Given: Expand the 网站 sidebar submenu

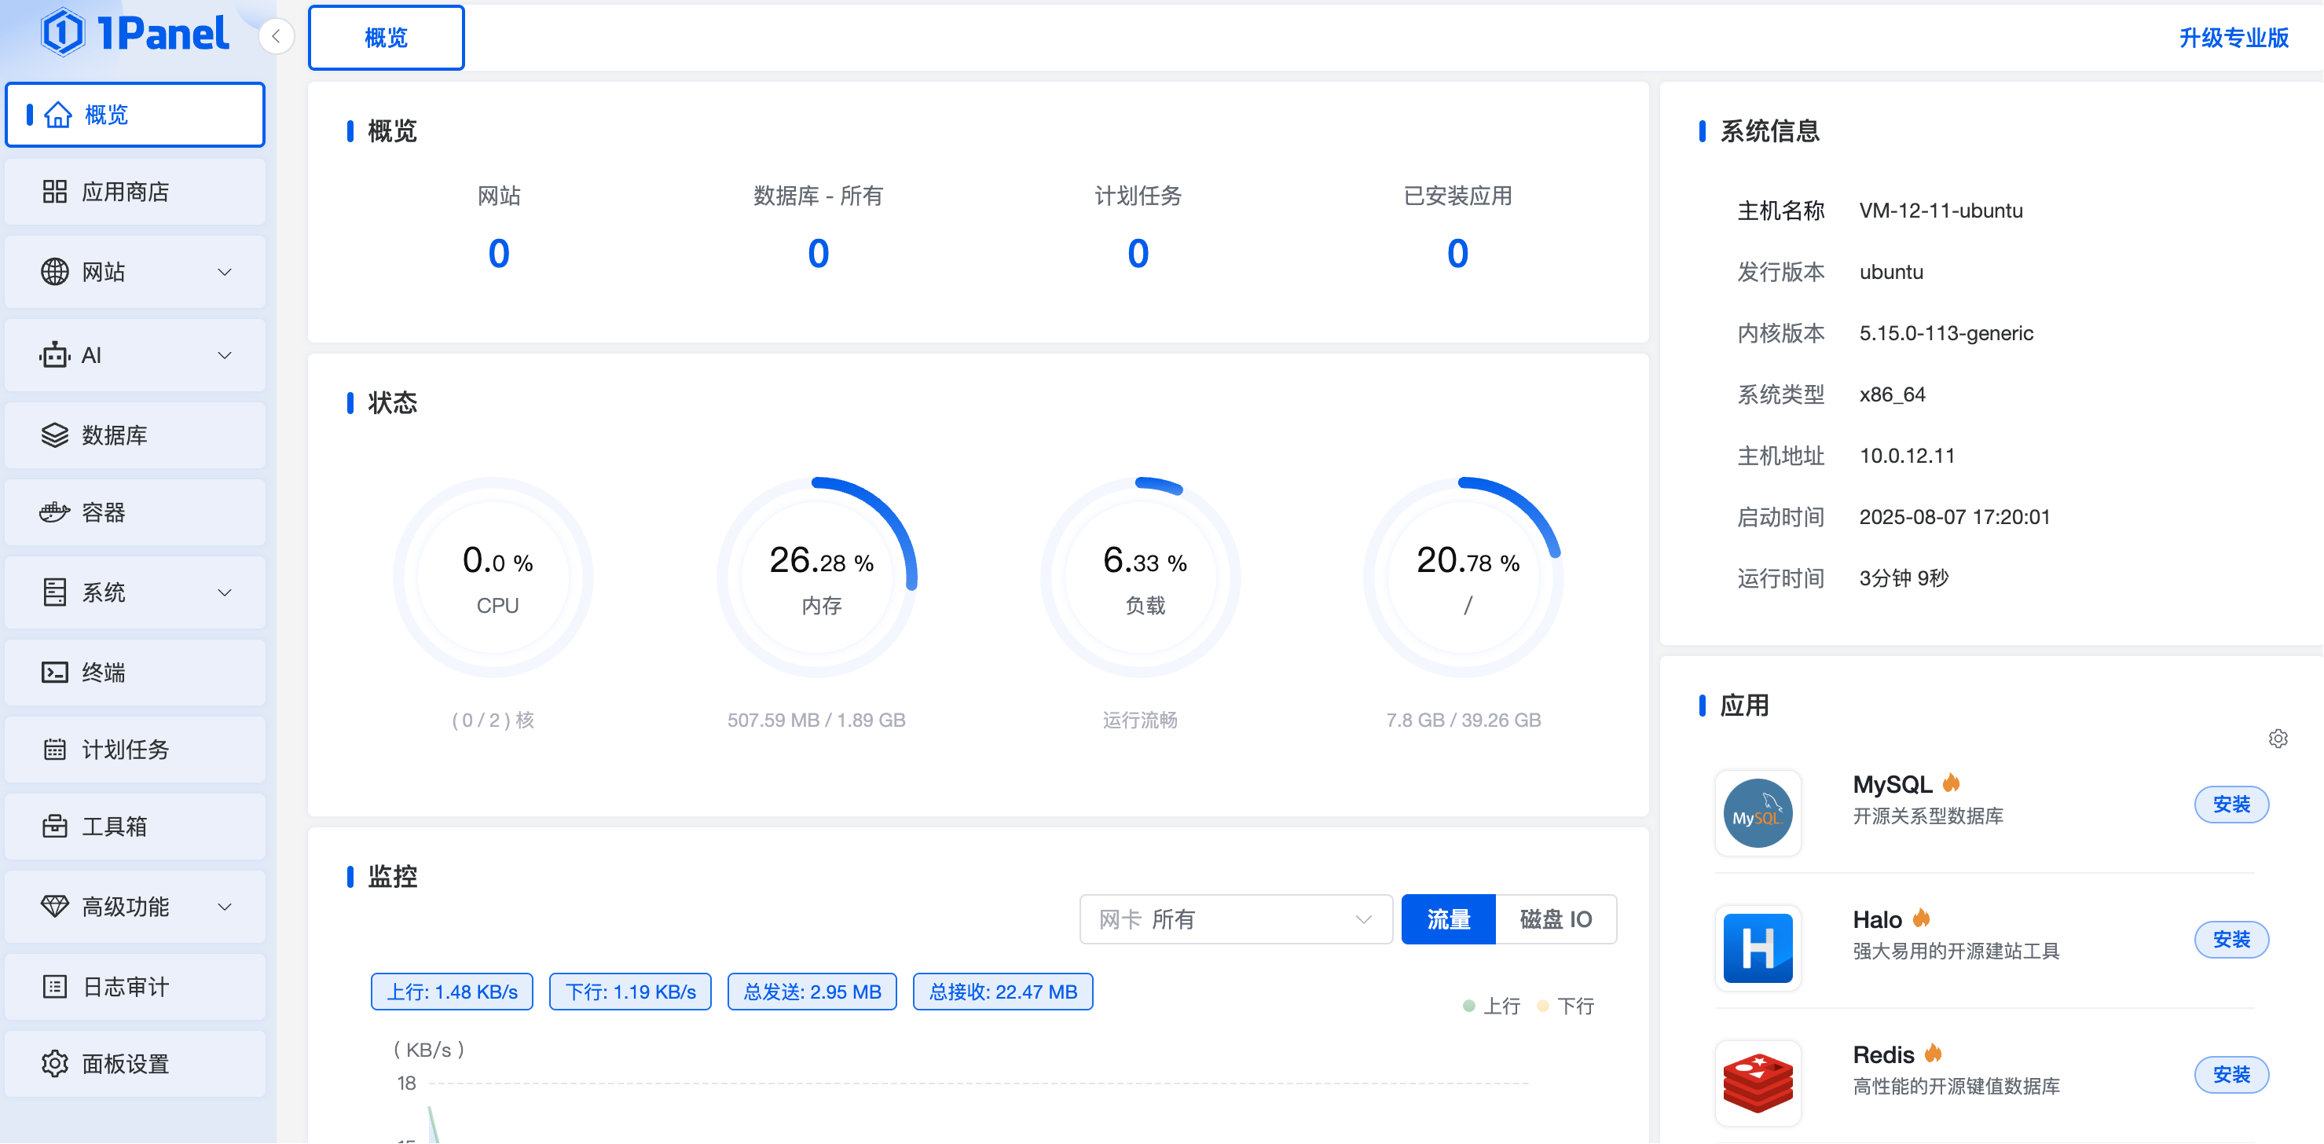Looking at the screenshot, I should 135,272.
